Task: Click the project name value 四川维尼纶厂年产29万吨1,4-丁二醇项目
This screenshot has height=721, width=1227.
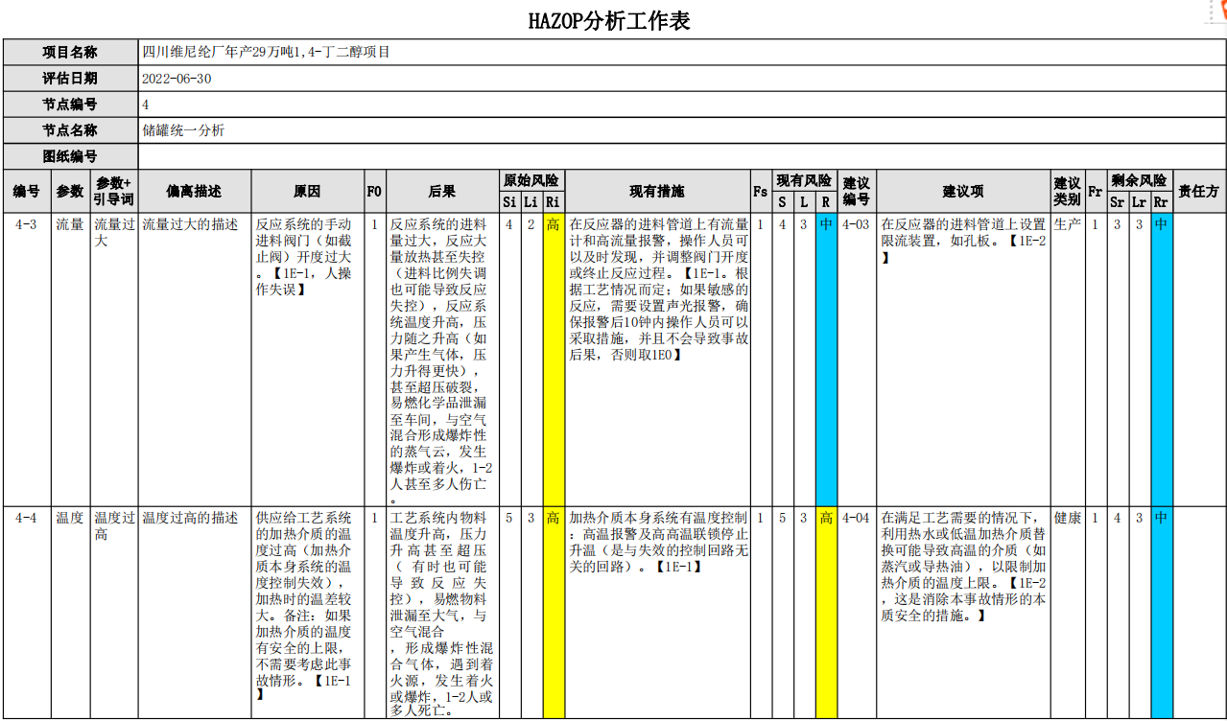Action: click(x=266, y=52)
